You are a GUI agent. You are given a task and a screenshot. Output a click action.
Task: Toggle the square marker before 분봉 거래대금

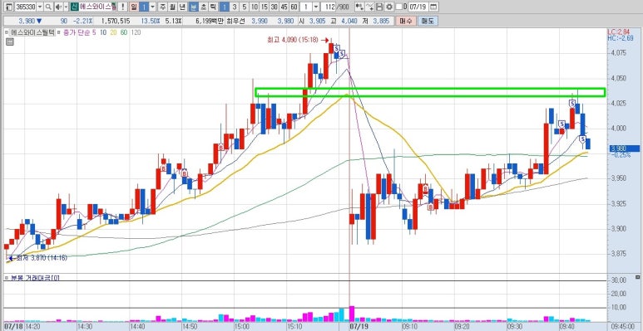point(6,277)
